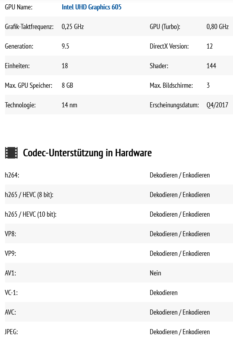Select the 0,25 GHz Grafik-Taktfrequenz value
The image size is (233, 342).
pos(72,27)
